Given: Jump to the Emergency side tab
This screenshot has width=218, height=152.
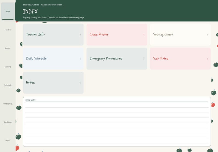Looking at the screenshot, I should click(x=8, y=104).
